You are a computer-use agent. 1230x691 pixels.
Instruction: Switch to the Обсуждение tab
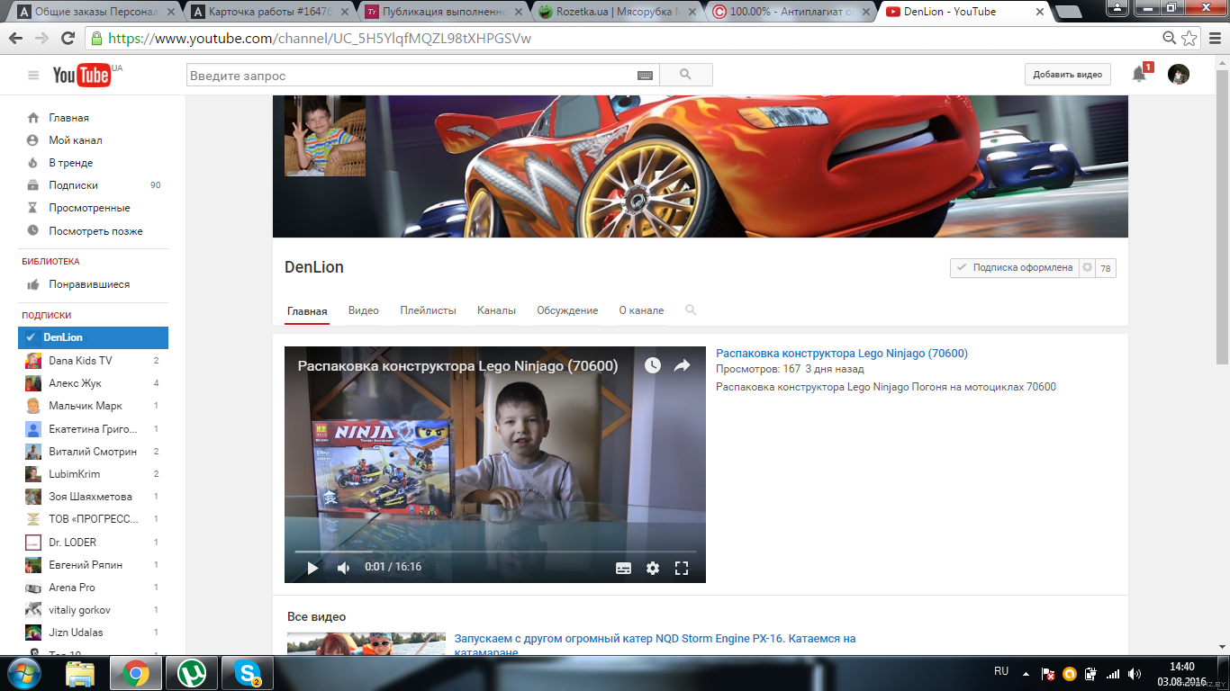tap(567, 310)
